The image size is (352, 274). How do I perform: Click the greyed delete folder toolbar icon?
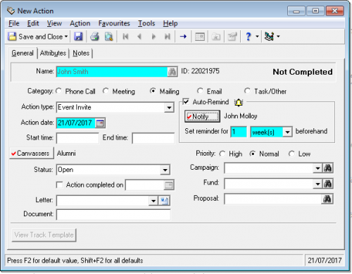click(216, 37)
